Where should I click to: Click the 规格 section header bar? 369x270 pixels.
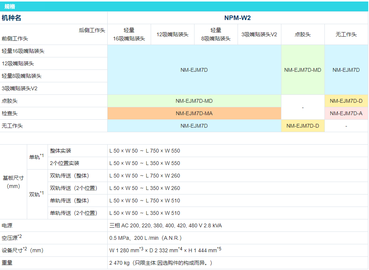[184, 6]
